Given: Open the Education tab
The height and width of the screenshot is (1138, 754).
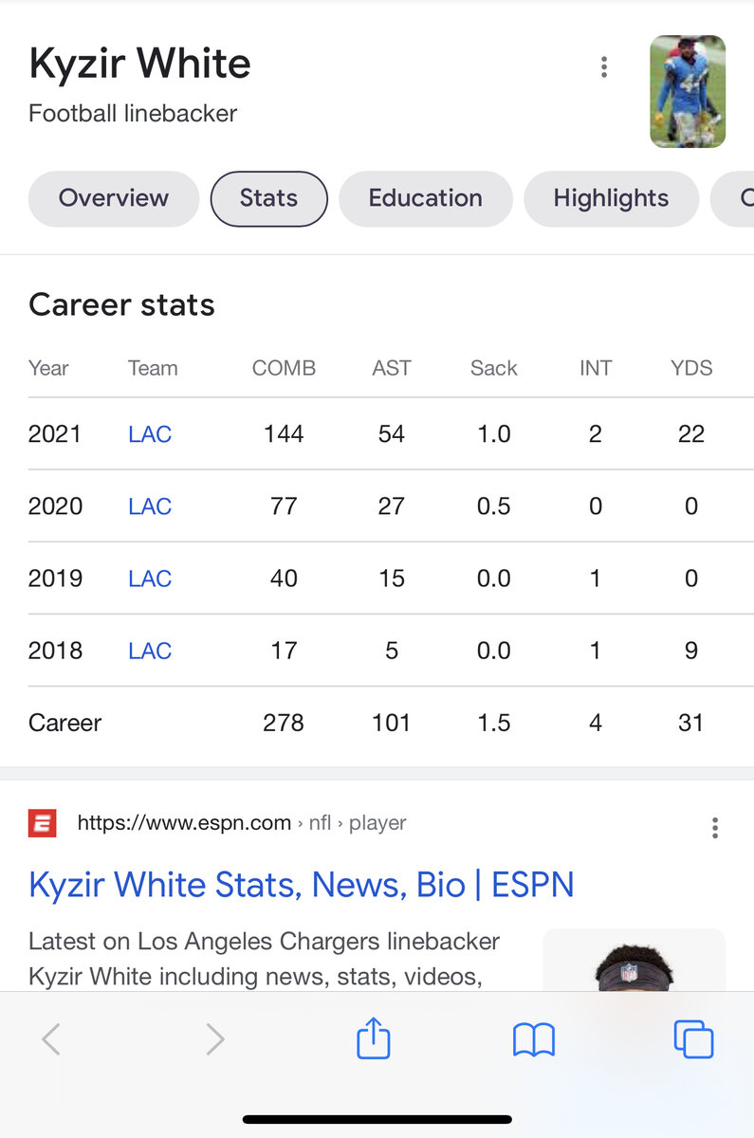Looking at the screenshot, I should point(425,198).
